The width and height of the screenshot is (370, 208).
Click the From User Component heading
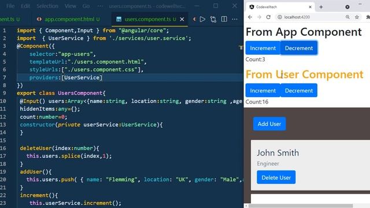click(305, 75)
